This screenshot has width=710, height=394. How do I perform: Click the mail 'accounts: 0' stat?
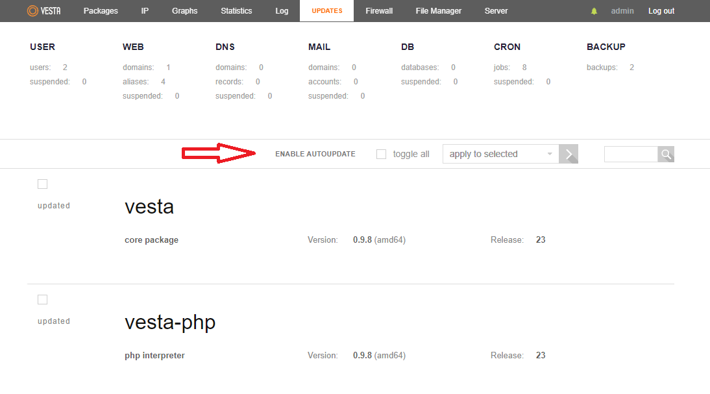[334, 82]
